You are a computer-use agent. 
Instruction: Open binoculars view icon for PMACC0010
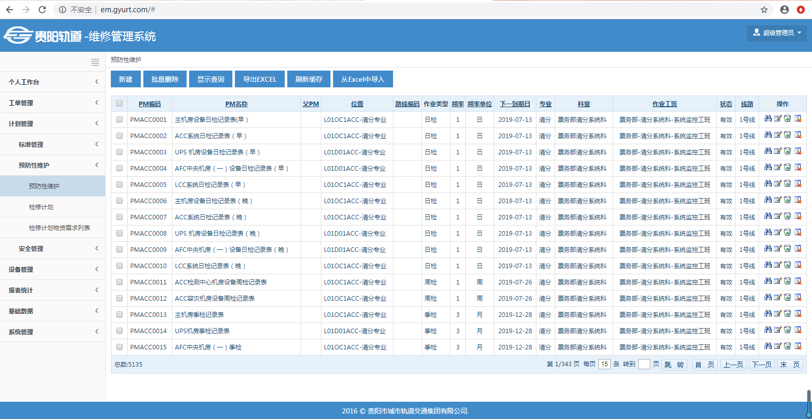(768, 265)
